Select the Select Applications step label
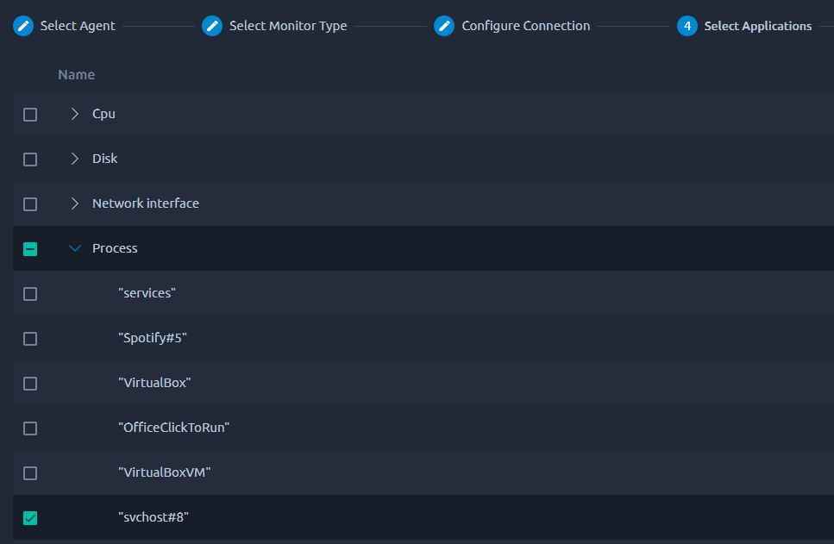This screenshot has height=544, width=834. [x=758, y=26]
